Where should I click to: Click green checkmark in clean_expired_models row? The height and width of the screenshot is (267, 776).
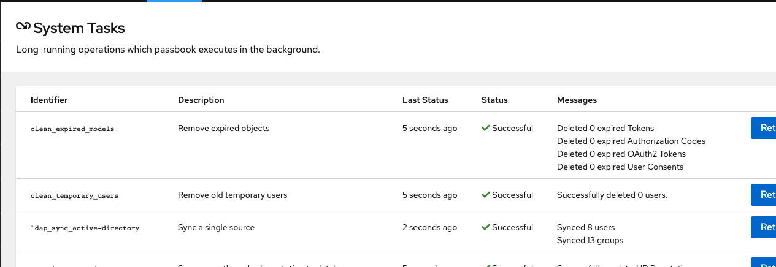485,129
